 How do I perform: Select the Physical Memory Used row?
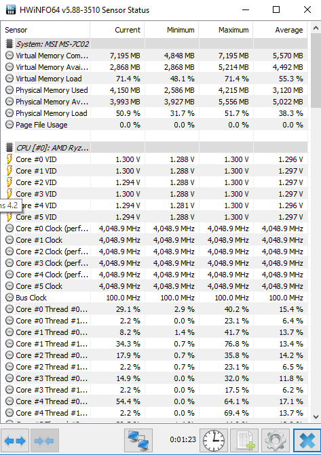(155, 90)
